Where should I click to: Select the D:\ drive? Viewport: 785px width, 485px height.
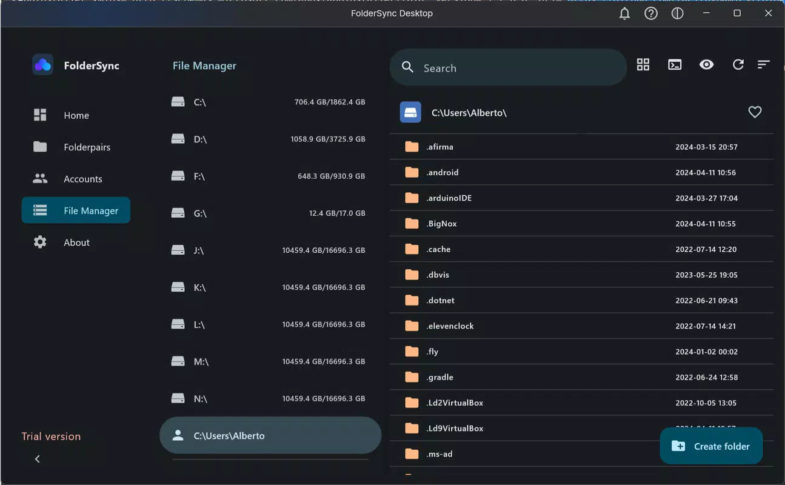point(270,139)
